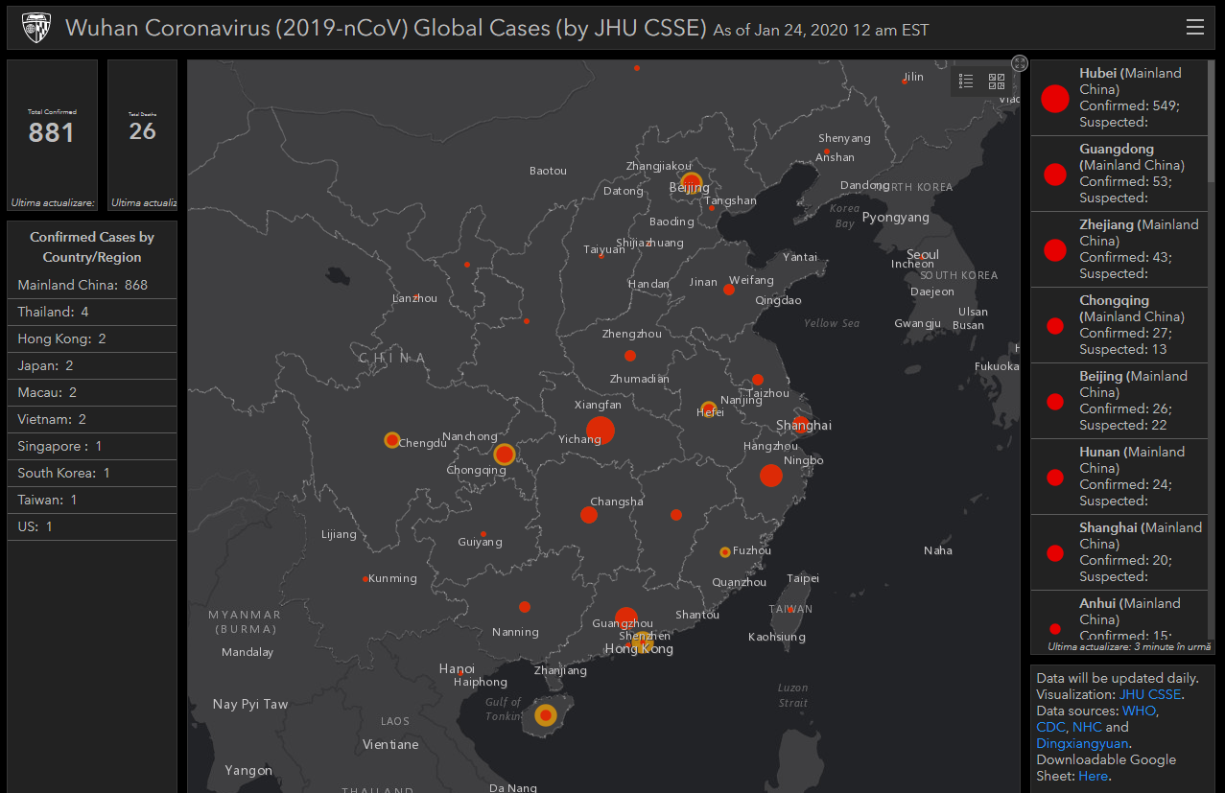Select the small Guiyang marker
1225x793 pixels.
(x=483, y=534)
